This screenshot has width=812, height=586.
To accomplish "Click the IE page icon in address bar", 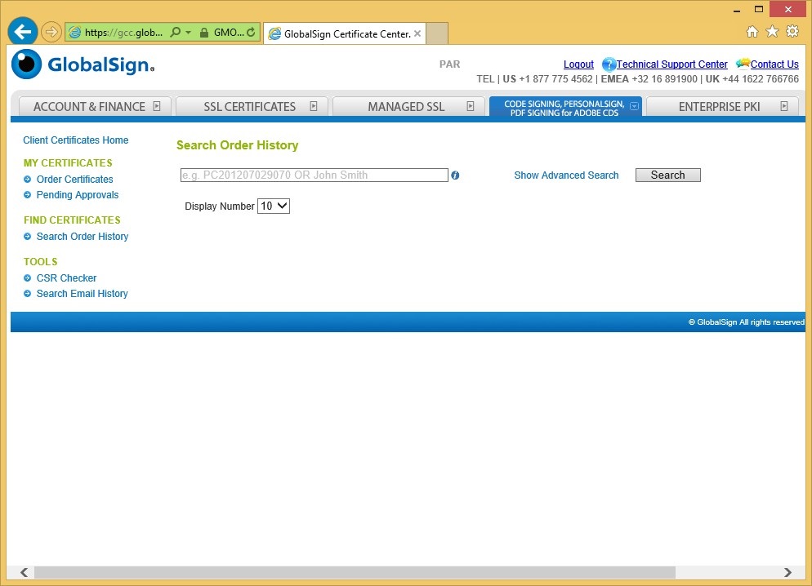I will (75, 33).
